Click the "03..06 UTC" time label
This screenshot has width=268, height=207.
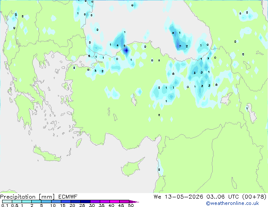pyautogui.click(x=222, y=197)
